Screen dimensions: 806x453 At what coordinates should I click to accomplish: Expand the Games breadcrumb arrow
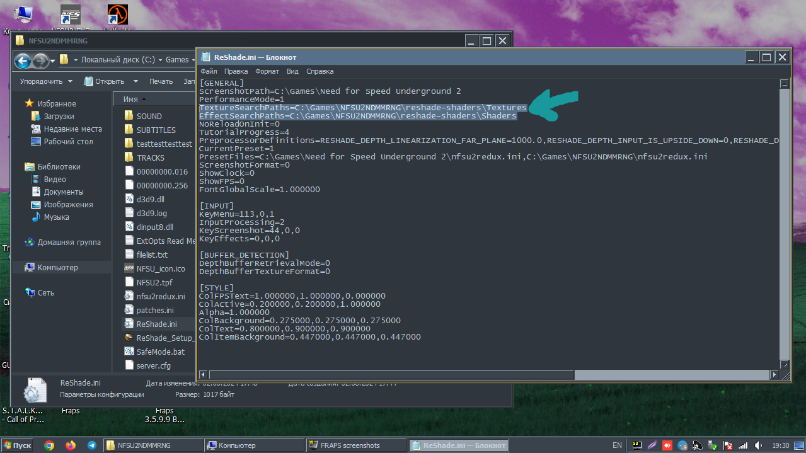coord(193,60)
